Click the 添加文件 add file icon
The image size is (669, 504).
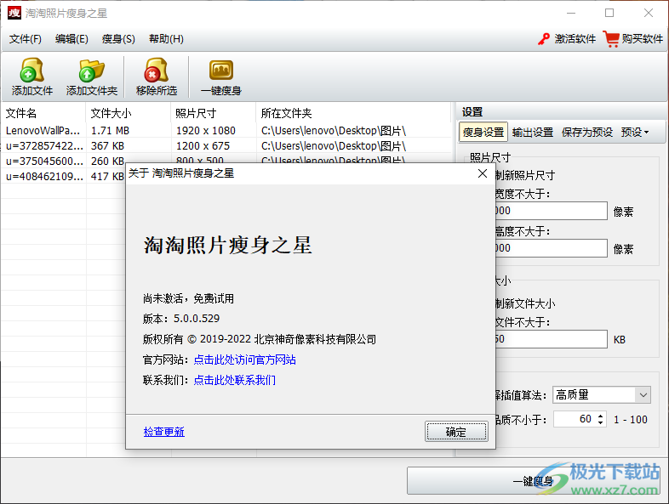pos(32,71)
